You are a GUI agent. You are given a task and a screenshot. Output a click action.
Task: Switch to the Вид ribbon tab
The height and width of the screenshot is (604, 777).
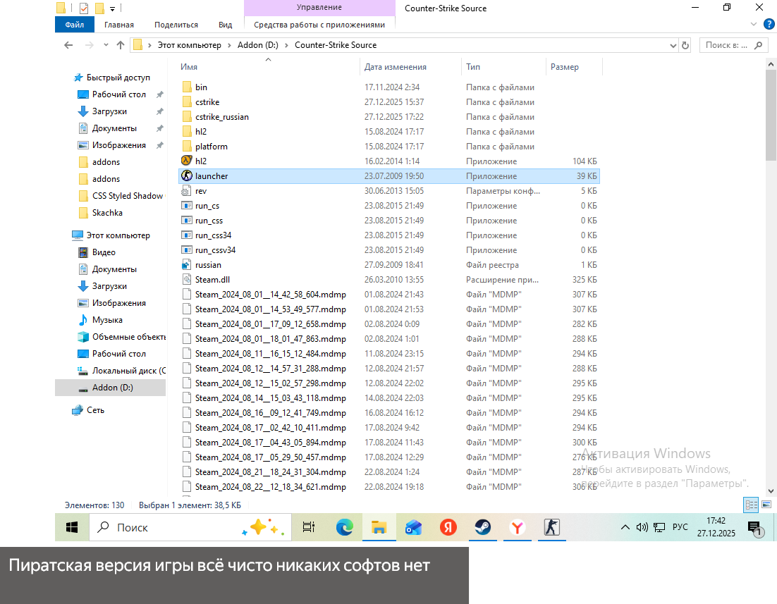(x=226, y=25)
